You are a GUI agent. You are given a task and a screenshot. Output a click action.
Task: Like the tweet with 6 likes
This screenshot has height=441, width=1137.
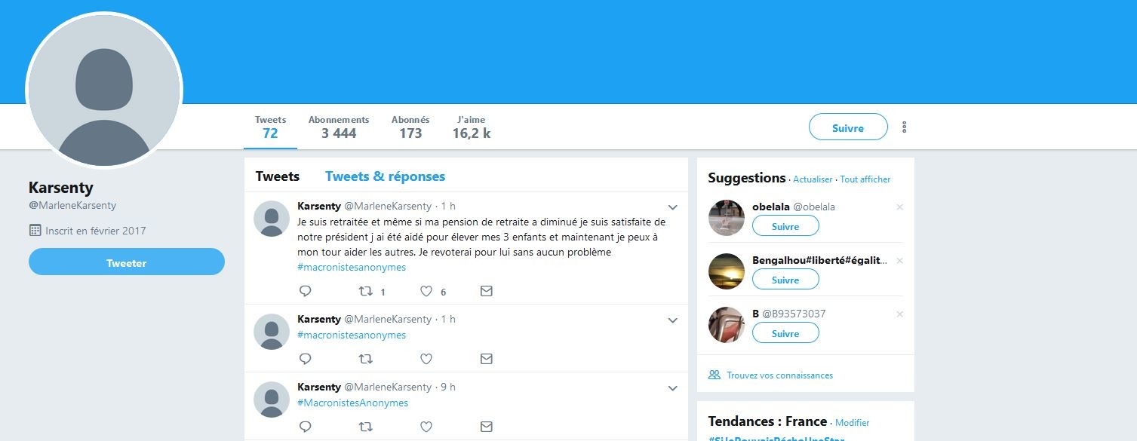(426, 291)
